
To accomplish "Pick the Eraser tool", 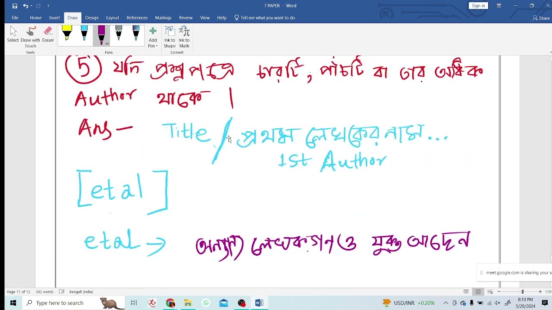I will (48, 34).
